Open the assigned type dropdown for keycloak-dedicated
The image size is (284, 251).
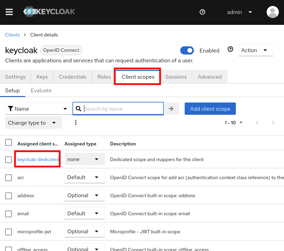tap(85, 159)
